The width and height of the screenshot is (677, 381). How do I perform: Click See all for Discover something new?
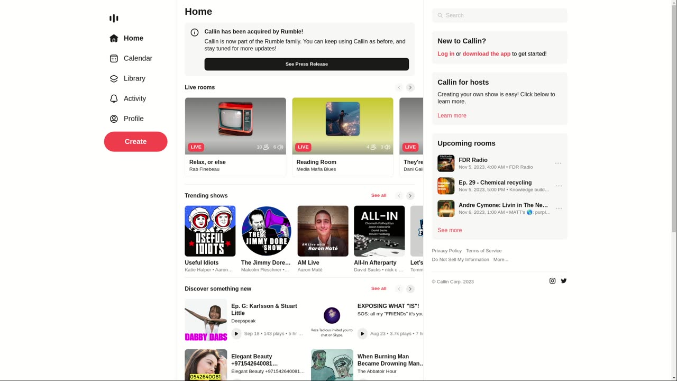pyautogui.click(x=379, y=288)
